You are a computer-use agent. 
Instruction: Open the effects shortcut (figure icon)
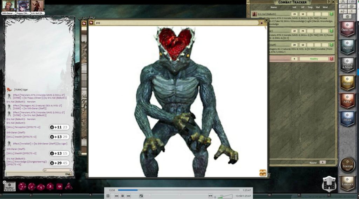(x=352, y=11)
